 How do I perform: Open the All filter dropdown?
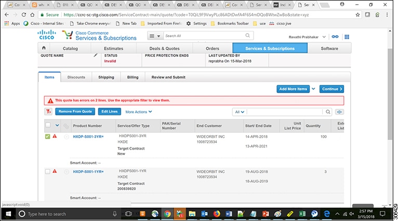240,112
